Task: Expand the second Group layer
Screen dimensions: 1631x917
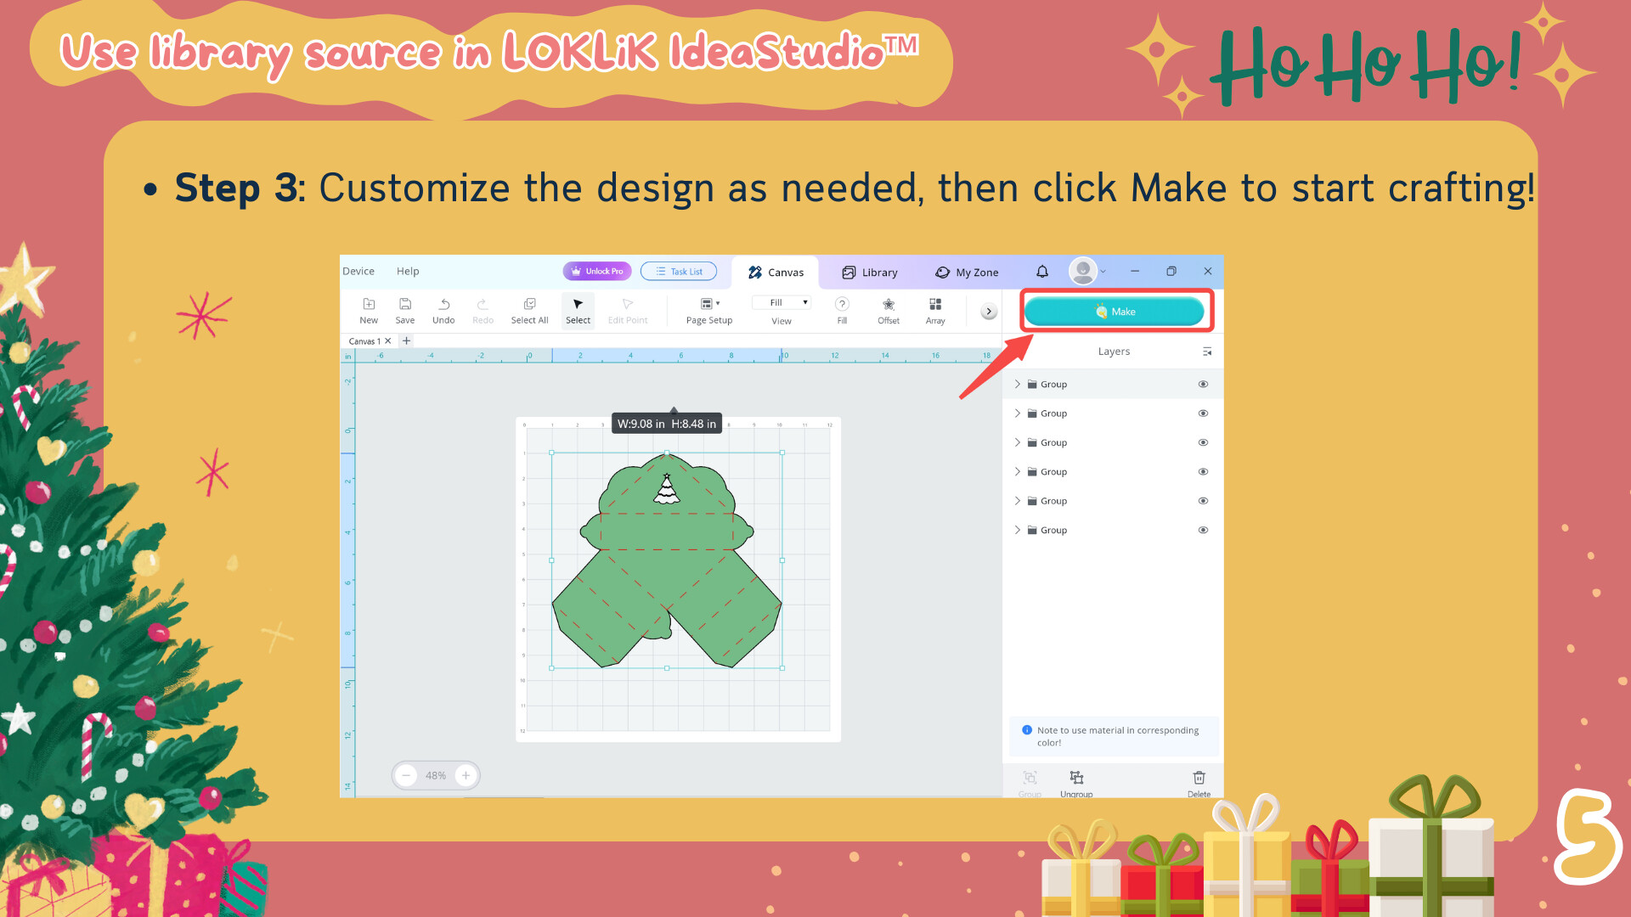Action: coord(1017,413)
